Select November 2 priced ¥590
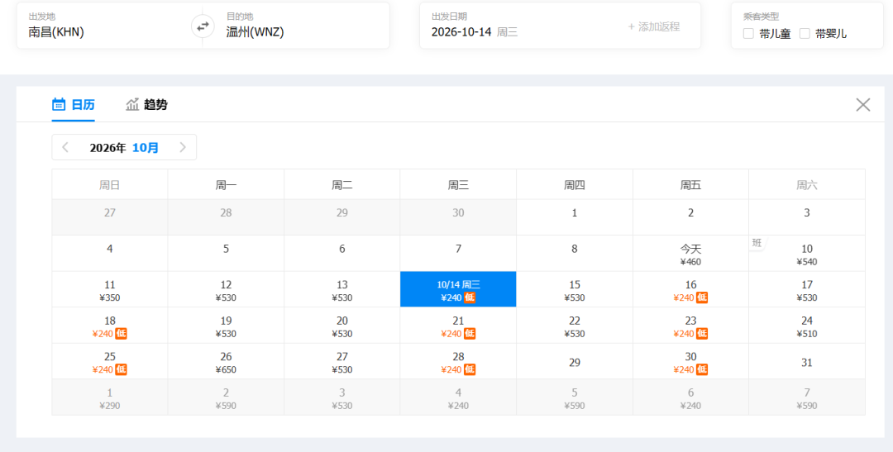The height and width of the screenshot is (452, 893). (x=226, y=397)
